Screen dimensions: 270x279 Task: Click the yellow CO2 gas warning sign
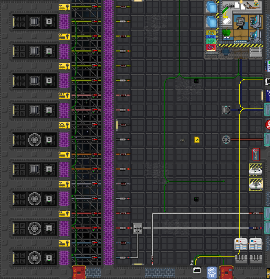pos(64,125)
